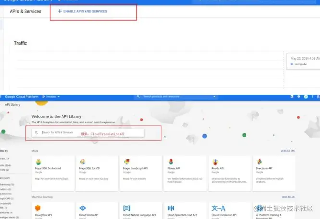Click Enable APIs and Services button
This screenshot has width=320, height=219.
82,11
